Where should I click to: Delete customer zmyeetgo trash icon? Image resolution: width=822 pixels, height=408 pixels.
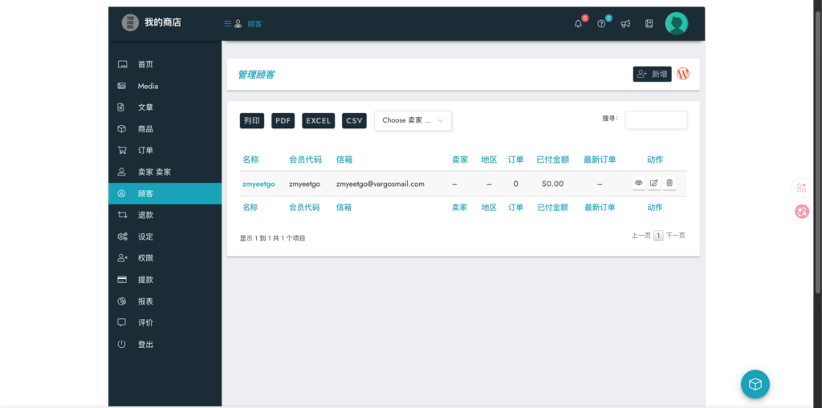pyautogui.click(x=669, y=183)
